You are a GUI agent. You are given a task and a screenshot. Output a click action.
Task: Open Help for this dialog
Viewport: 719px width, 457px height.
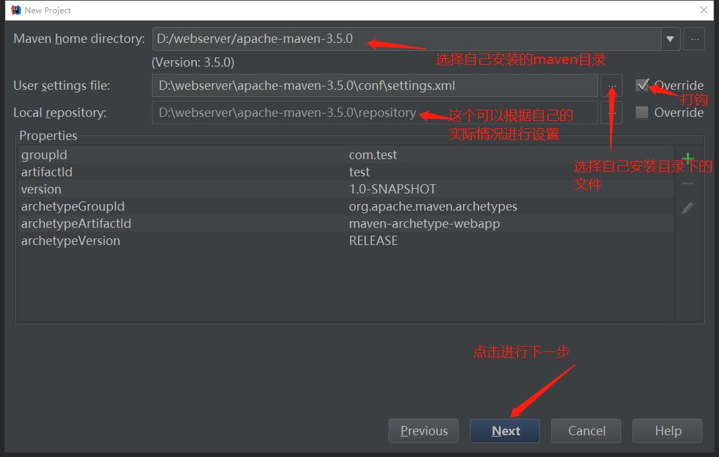(667, 431)
